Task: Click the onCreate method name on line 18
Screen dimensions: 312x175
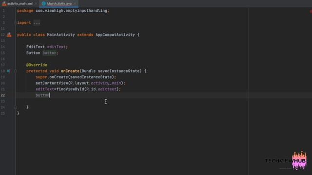Action: tap(70, 71)
